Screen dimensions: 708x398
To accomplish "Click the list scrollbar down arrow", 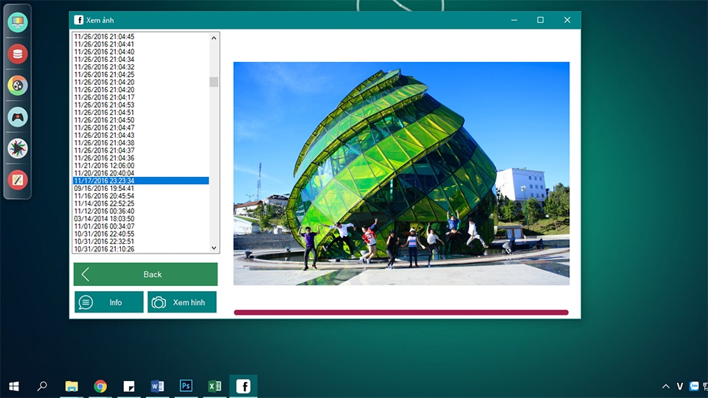I will pyautogui.click(x=214, y=248).
